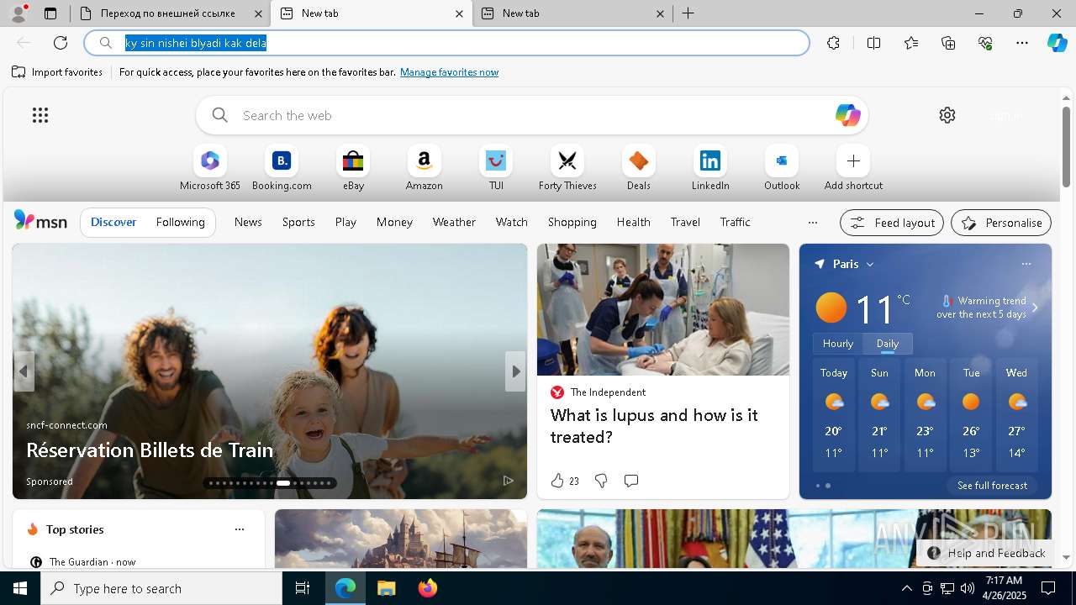
Task: Like the lupus article with thumbs up
Action: coord(557,481)
